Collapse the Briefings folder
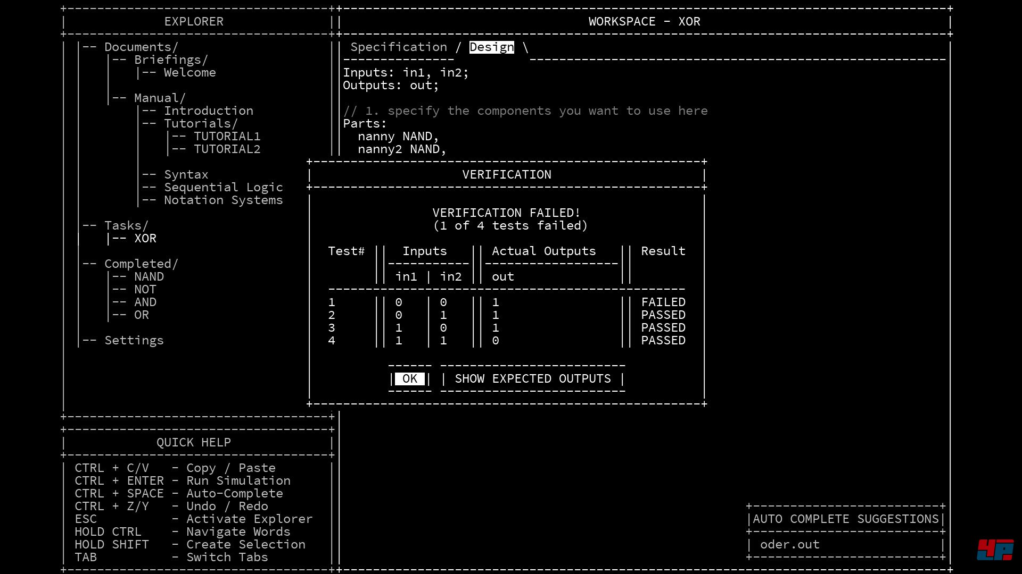This screenshot has height=574, width=1022. 170,60
